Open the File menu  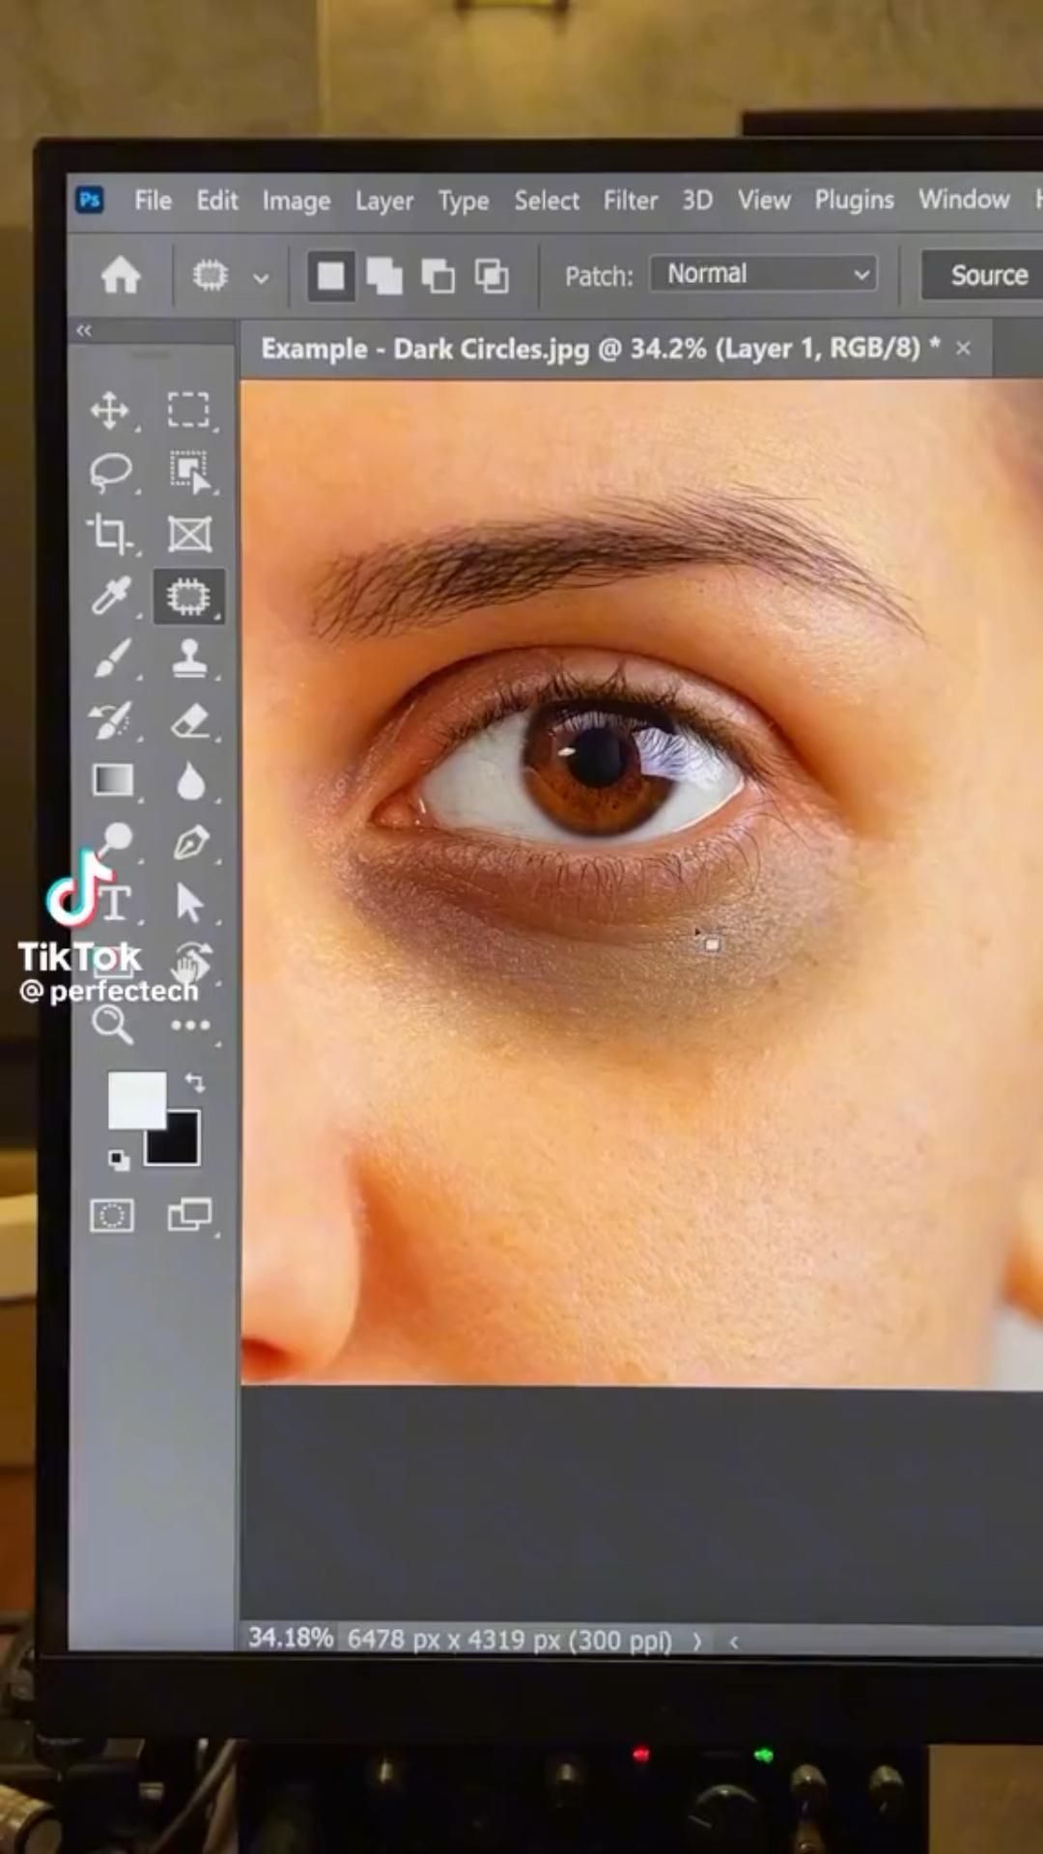(153, 200)
